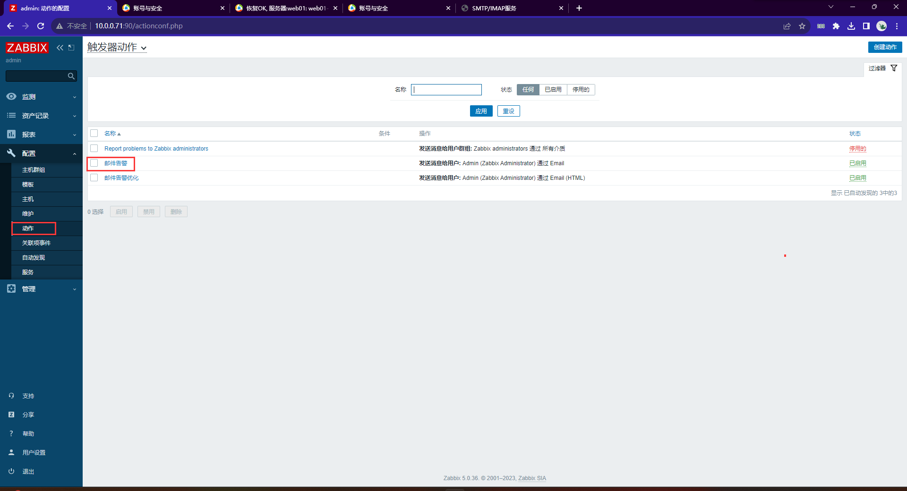
Task: Click the share page icon in address bar
Action: (x=787, y=26)
